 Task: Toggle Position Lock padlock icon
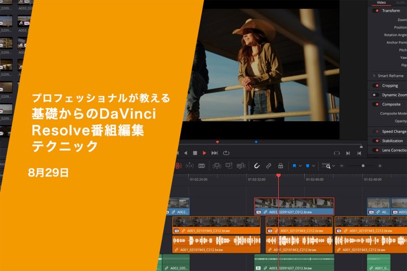coord(280,166)
